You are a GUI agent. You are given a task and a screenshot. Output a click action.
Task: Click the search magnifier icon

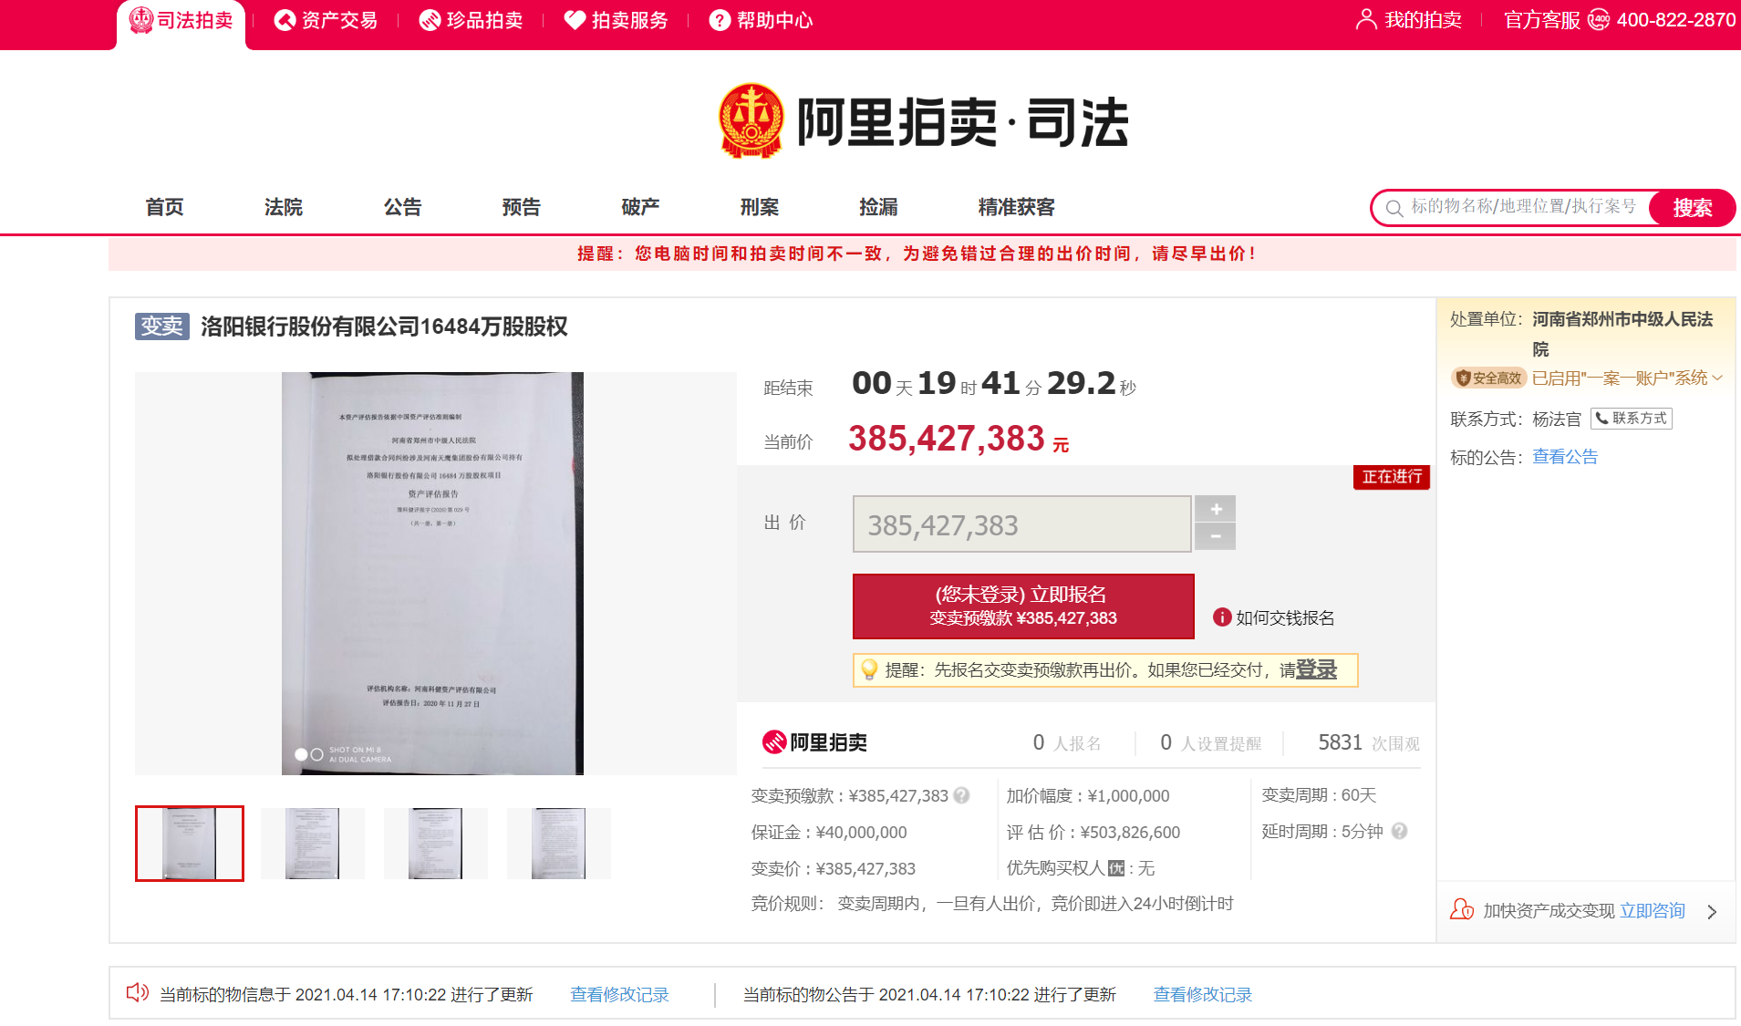pos(1394,209)
